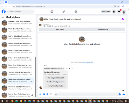Click the View buyer button
The height and width of the screenshot is (103, 129).
[60, 29]
